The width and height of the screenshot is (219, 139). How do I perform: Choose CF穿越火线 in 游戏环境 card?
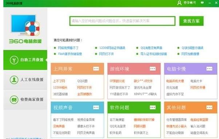click(x=117, y=81)
